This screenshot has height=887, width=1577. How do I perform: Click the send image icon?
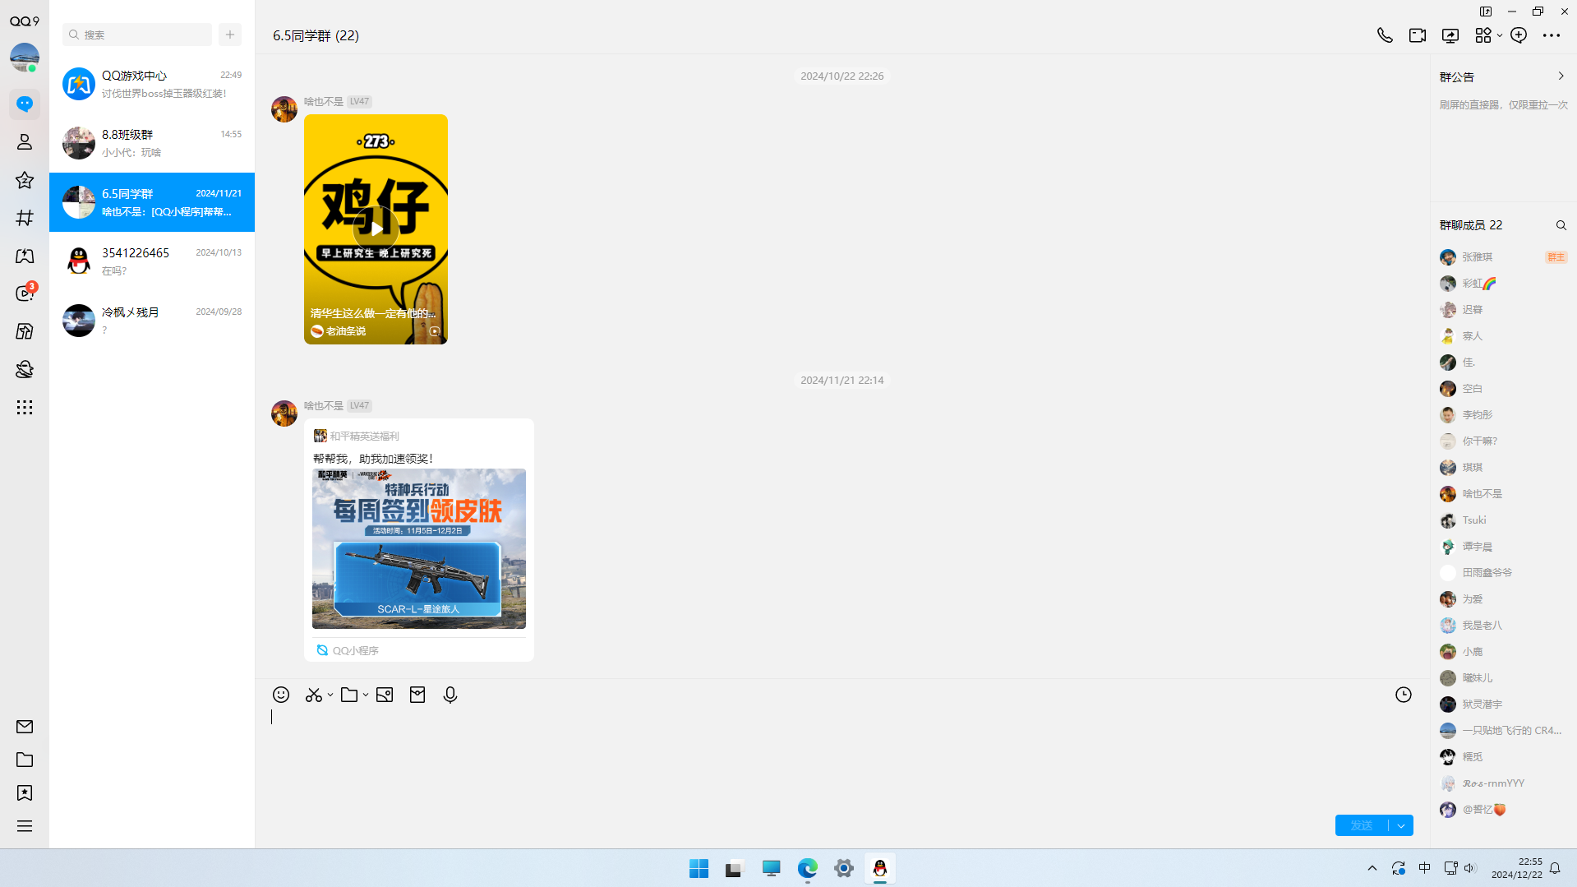[x=385, y=695]
